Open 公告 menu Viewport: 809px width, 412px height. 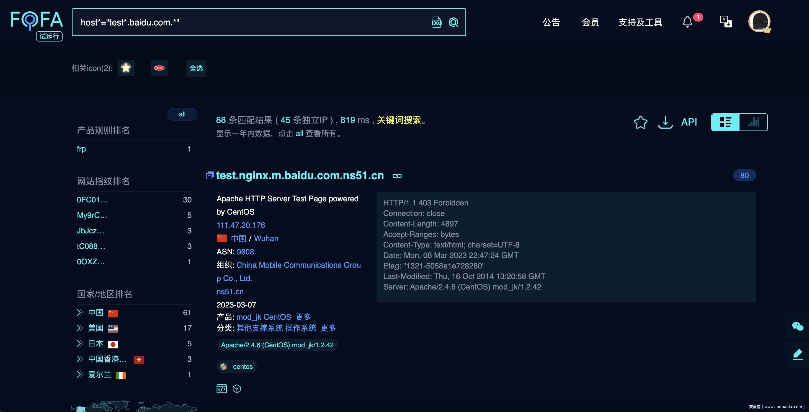point(551,22)
